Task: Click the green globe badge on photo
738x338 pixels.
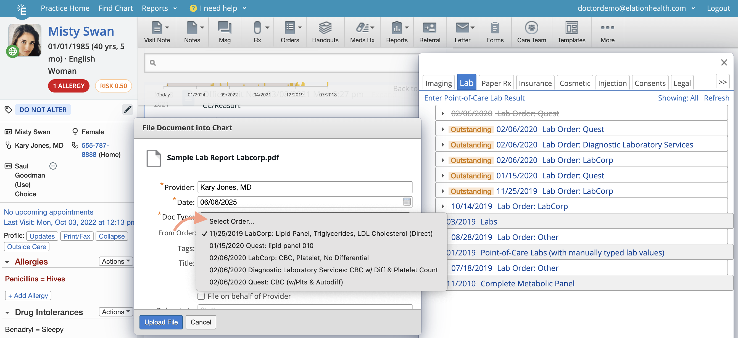Action: [12, 52]
